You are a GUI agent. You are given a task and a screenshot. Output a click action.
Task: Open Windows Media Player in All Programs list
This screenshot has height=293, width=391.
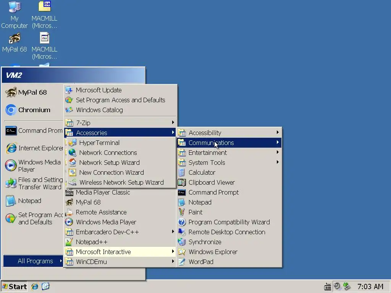click(120, 222)
